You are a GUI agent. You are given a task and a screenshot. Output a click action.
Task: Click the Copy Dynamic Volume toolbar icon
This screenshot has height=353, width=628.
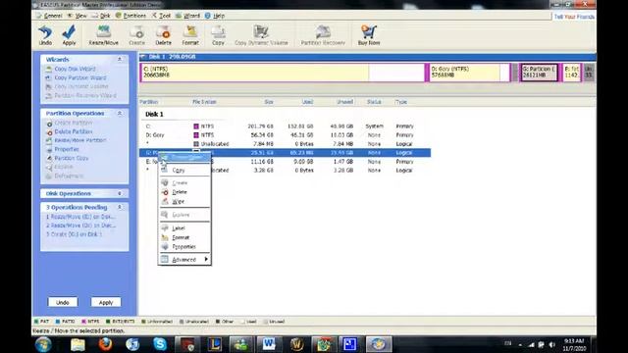(x=261, y=35)
